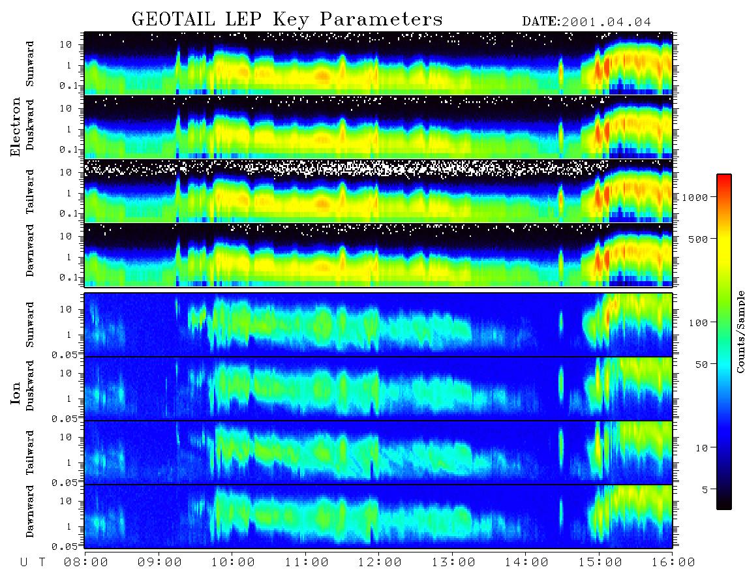Select the Electron Duskward panel label
Screen dimensions: 745x574
[30, 125]
